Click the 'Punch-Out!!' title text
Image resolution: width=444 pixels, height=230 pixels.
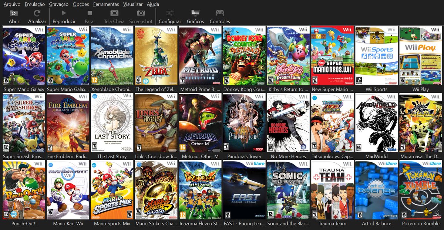pyautogui.click(x=24, y=224)
